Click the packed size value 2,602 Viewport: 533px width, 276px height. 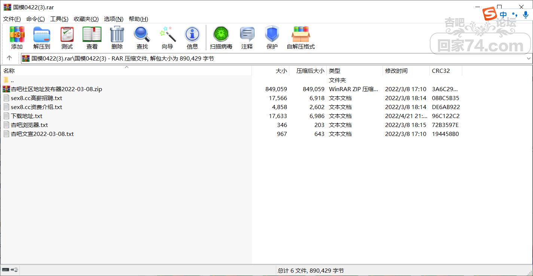tap(317, 107)
